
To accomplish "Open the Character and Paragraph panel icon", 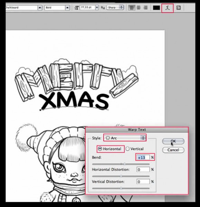I will (x=179, y=8).
